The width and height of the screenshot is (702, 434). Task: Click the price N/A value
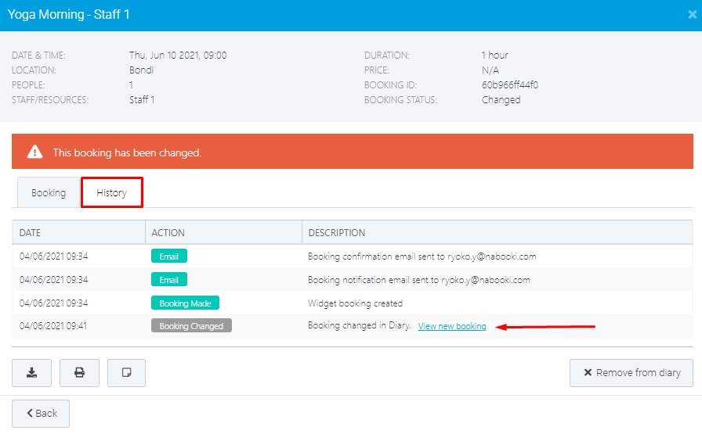pyautogui.click(x=490, y=70)
